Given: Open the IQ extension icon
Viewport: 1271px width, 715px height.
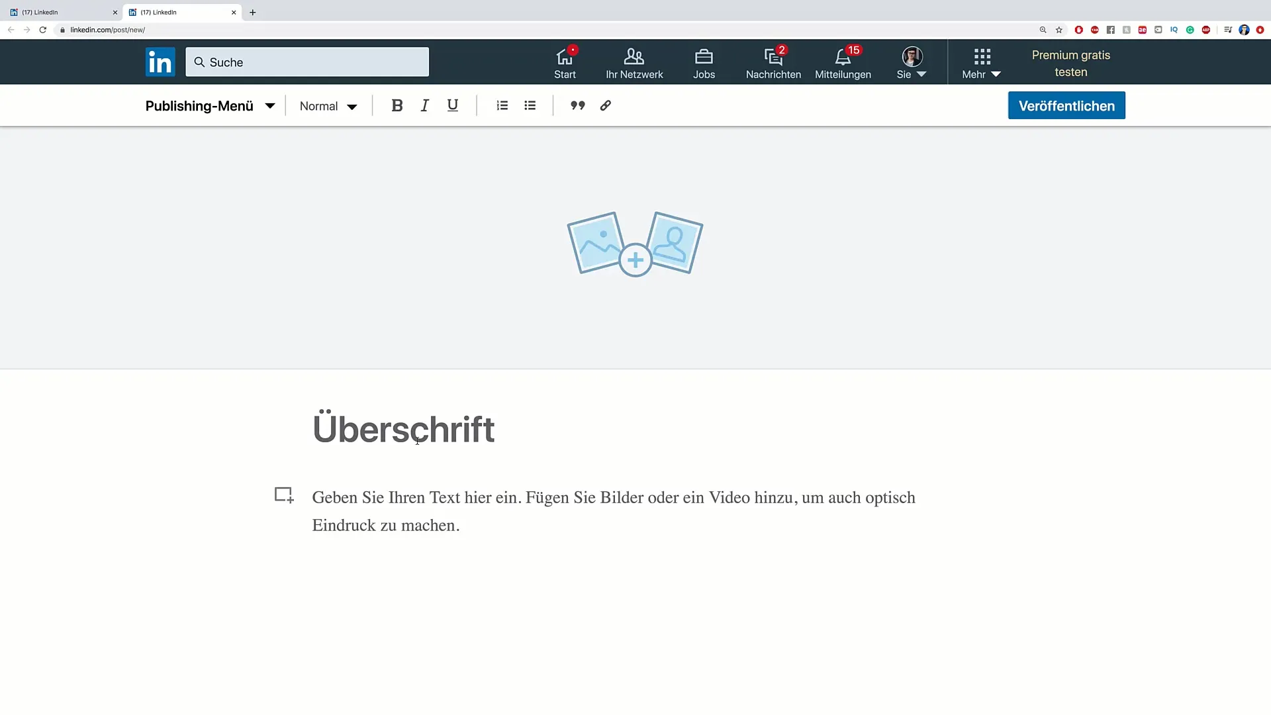Looking at the screenshot, I should 1174,30.
